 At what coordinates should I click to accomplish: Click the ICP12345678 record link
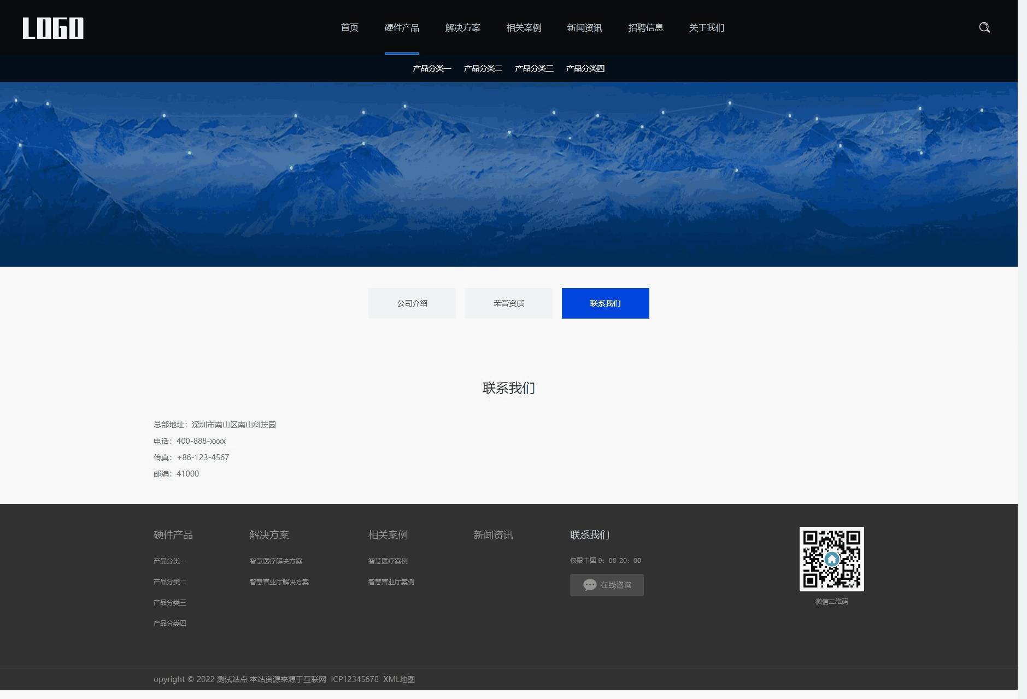355,679
